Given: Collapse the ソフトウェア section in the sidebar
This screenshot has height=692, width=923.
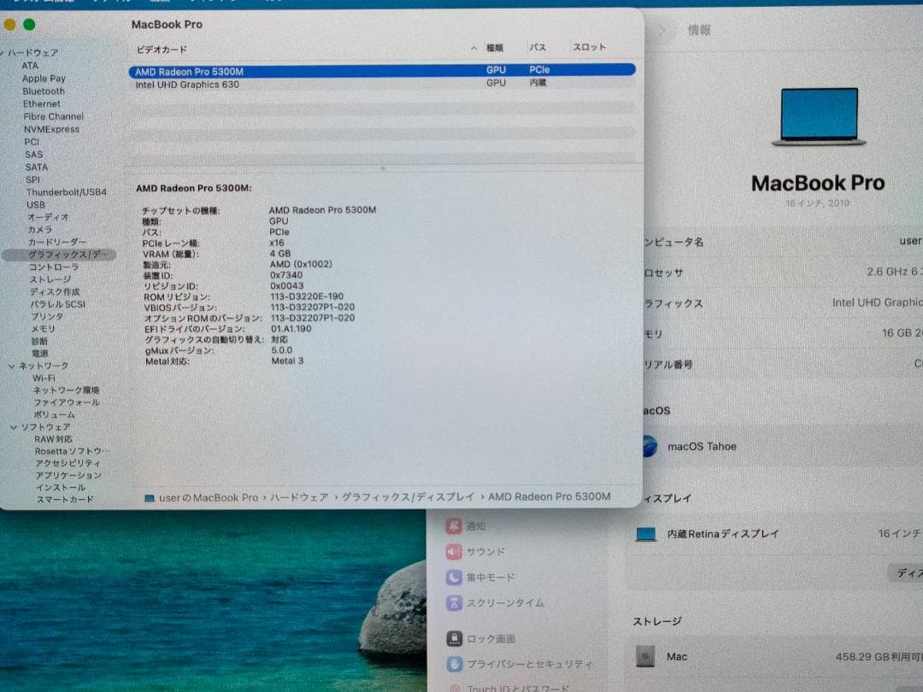Looking at the screenshot, I should (13, 426).
